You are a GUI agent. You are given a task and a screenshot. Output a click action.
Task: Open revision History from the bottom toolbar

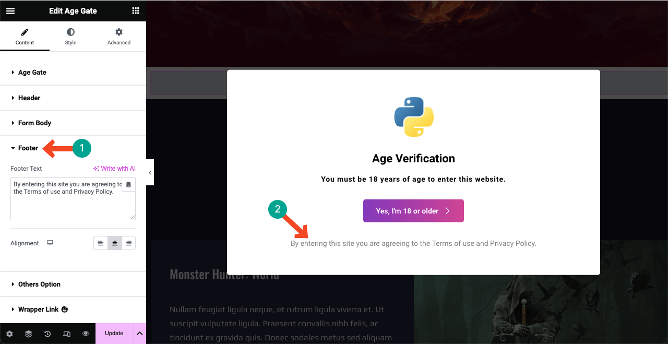(47, 333)
